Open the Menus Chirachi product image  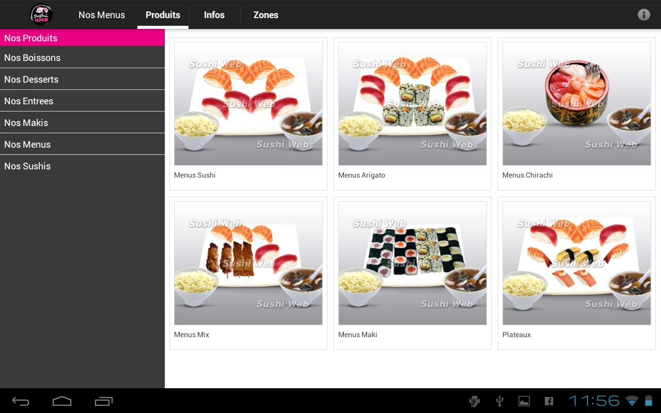(x=577, y=104)
